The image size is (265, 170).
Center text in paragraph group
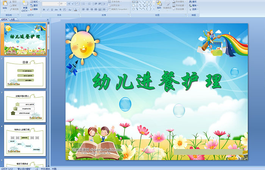click(87, 9)
